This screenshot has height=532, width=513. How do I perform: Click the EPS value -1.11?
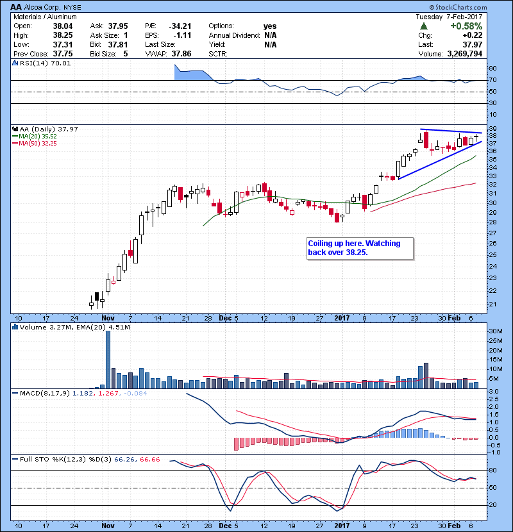182,35
